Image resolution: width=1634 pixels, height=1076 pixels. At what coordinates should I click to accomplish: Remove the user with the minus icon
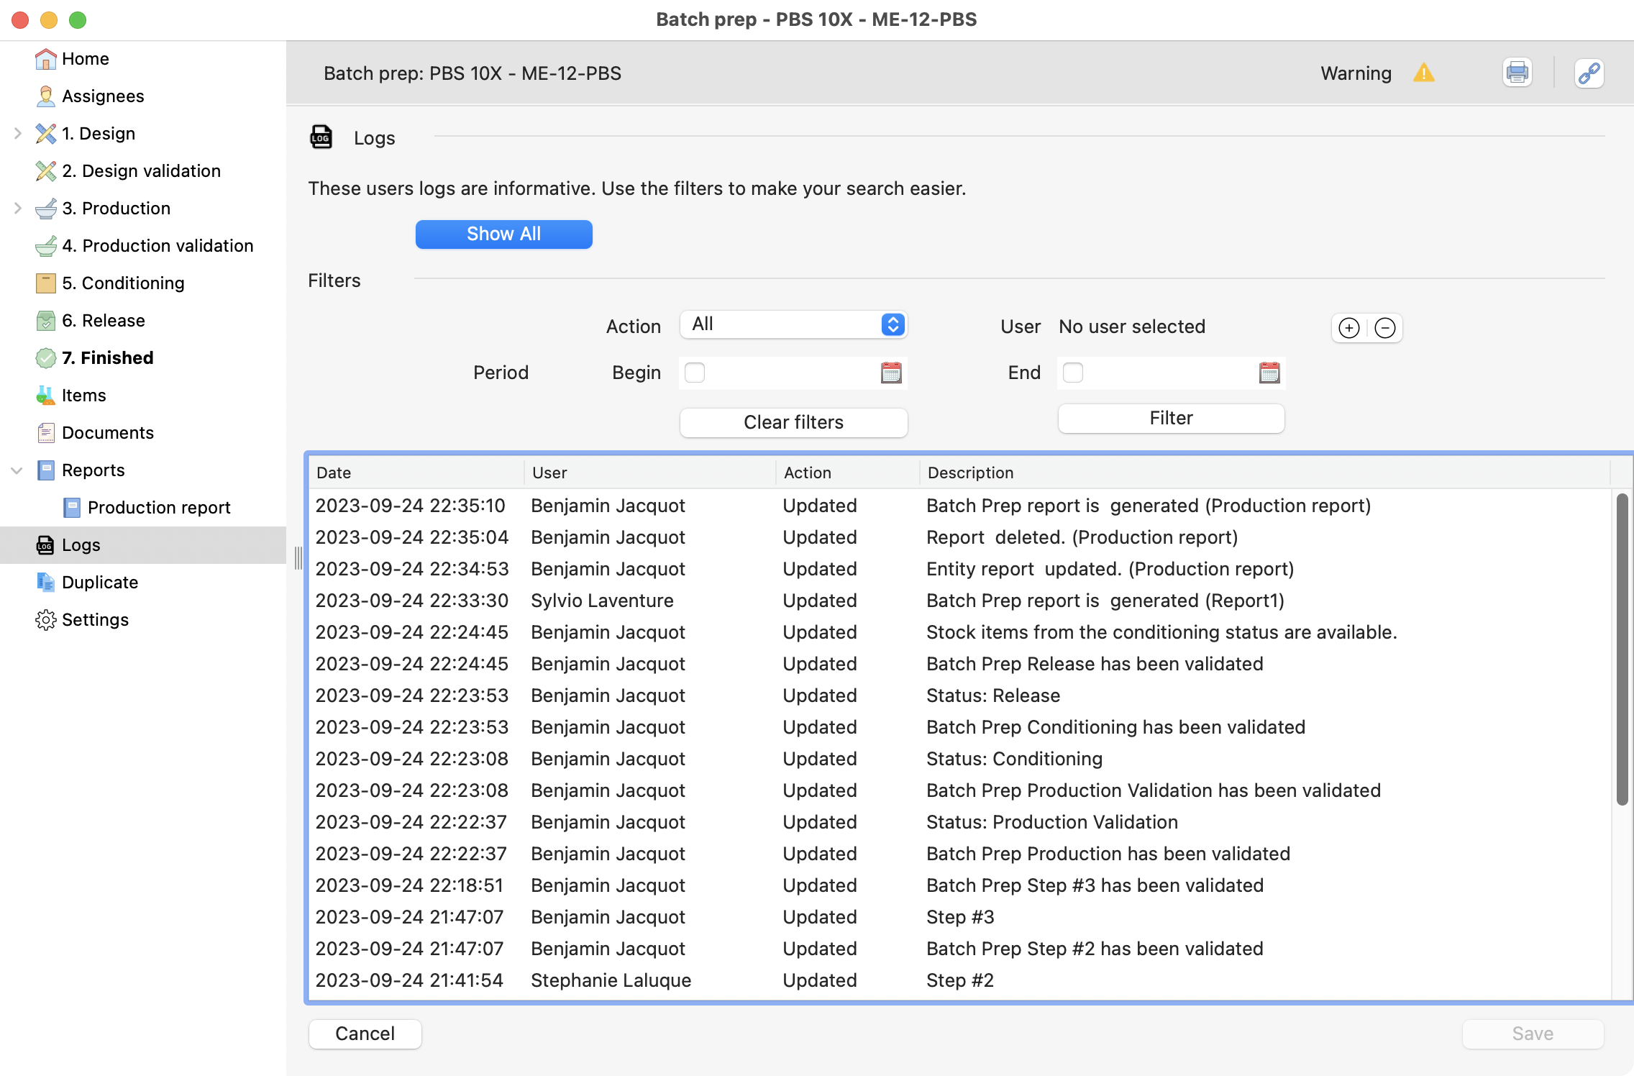(1385, 328)
